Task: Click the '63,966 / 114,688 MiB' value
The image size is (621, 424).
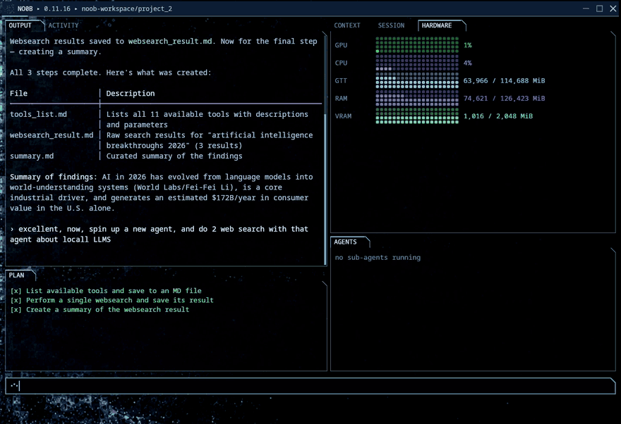Action: (x=504, y=80)
